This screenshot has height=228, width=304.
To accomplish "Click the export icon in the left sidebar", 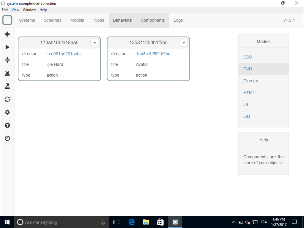I will tap(7, 86).
